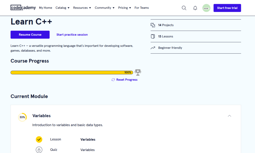
Task: Open the Variables quiz title
Action: coord(87,150)
